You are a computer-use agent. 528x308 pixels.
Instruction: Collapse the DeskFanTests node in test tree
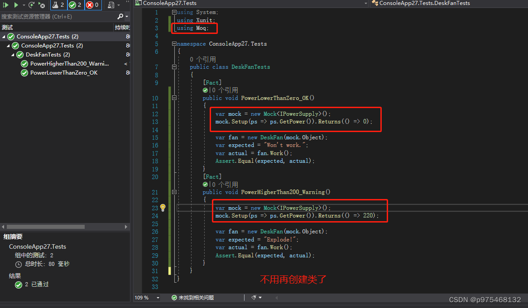(13, 54)
